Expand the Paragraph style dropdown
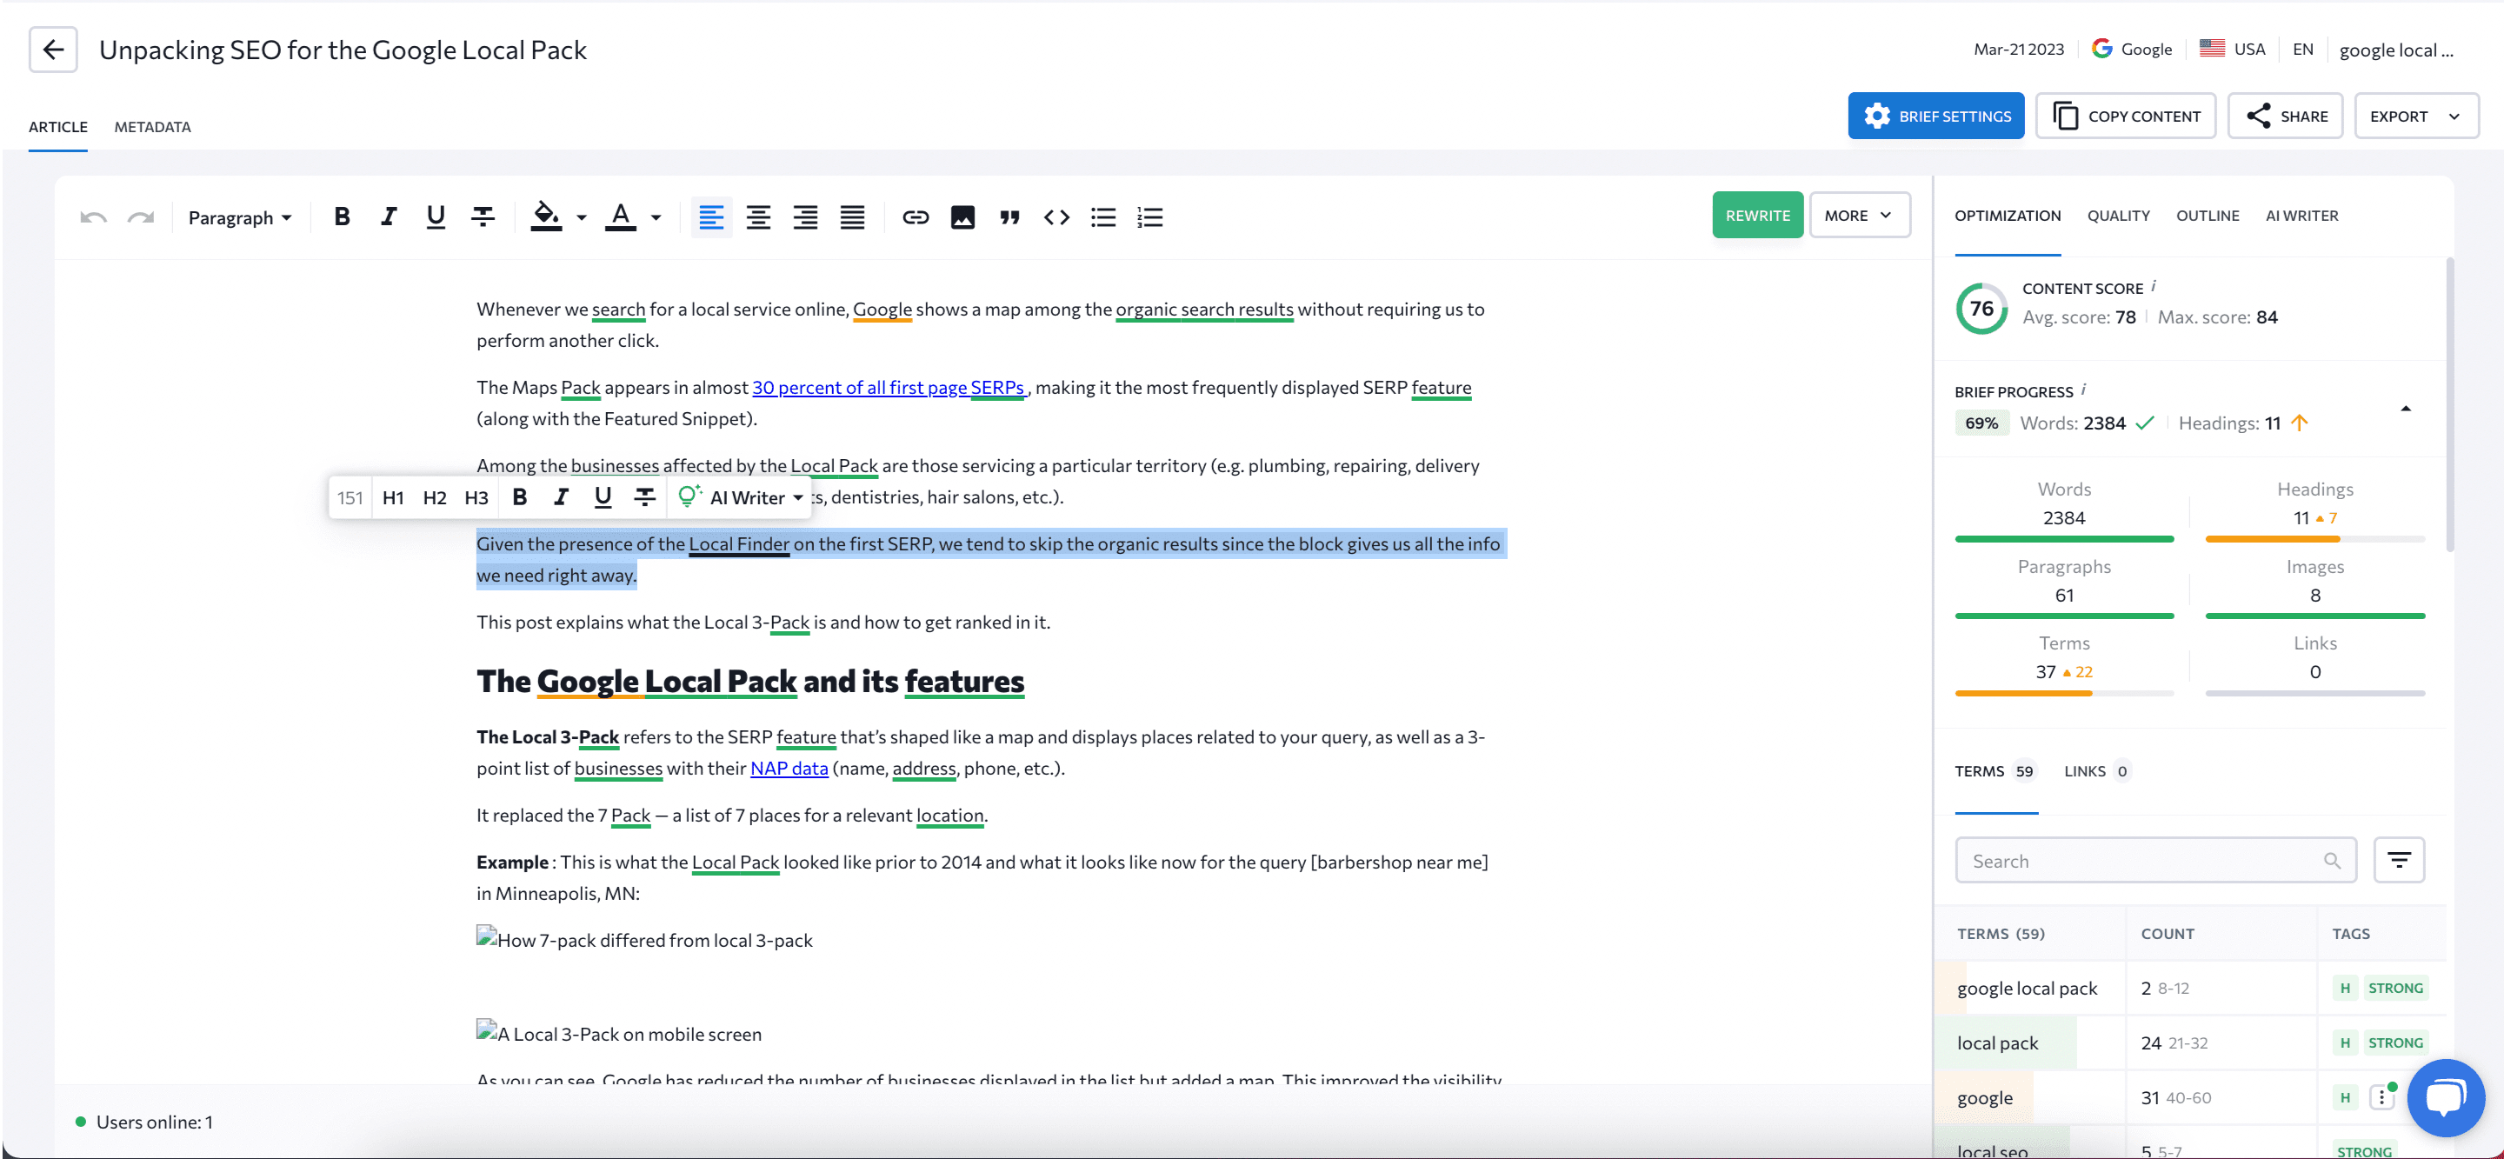The width and height of the screenshot is (2504, 1159). pos(238,216)
